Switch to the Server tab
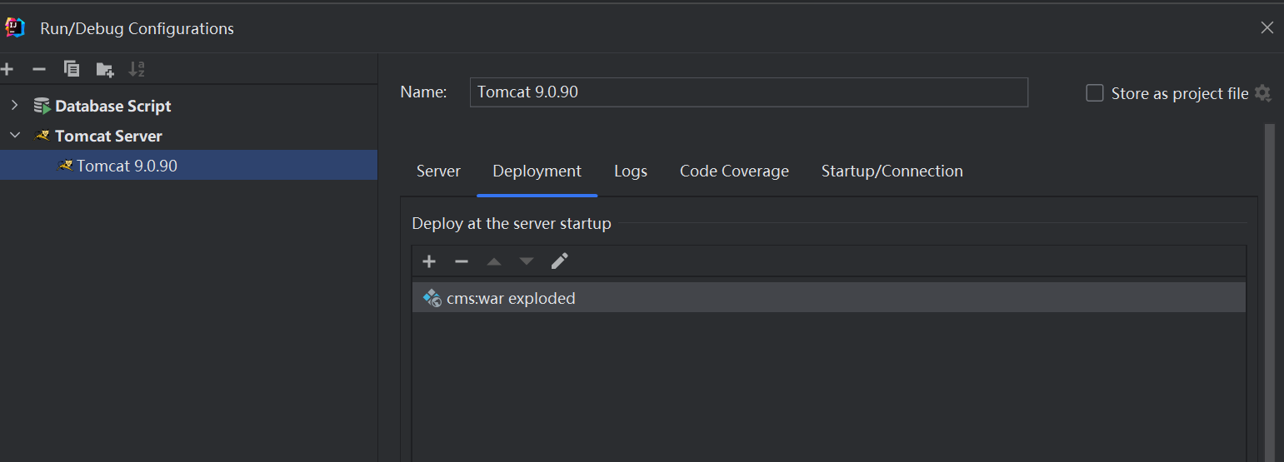Image resolution: width=1284 pixels, height=462 pixels. click(438, 171)
